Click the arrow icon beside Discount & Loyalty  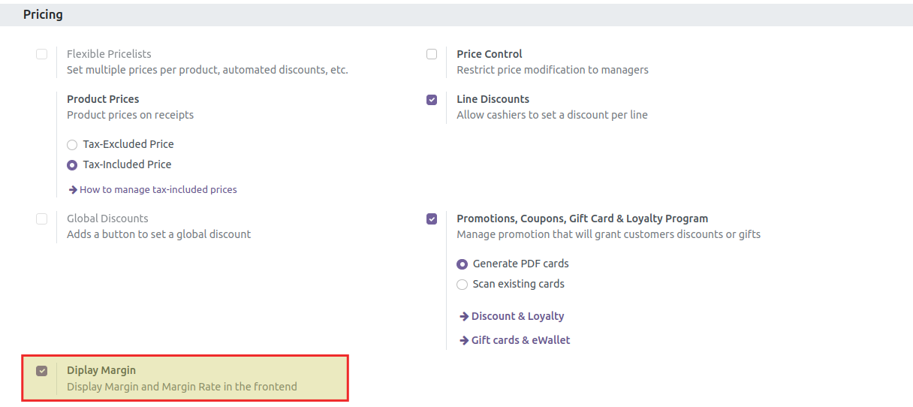pos(464,317)
